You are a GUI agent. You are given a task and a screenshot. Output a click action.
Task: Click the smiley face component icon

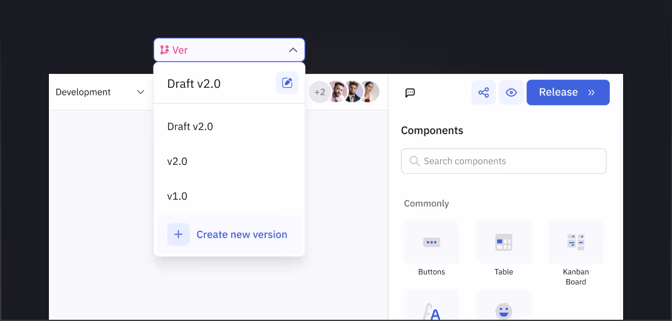pyautogui.click(x=503, y=310)
